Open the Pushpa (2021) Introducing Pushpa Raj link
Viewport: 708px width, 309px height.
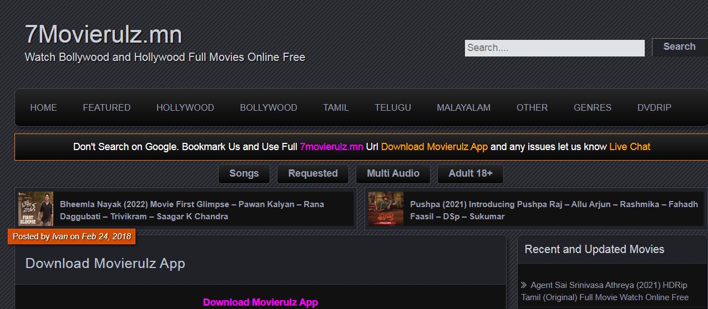coord(554,210)
